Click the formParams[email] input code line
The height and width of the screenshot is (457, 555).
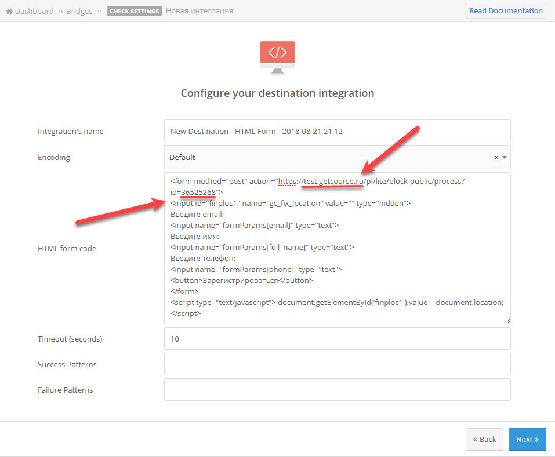point(255,225)
